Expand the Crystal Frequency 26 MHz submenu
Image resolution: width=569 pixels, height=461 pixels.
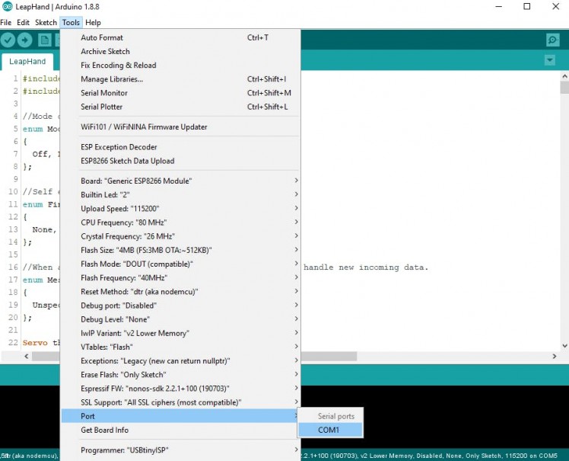(180, 236)
